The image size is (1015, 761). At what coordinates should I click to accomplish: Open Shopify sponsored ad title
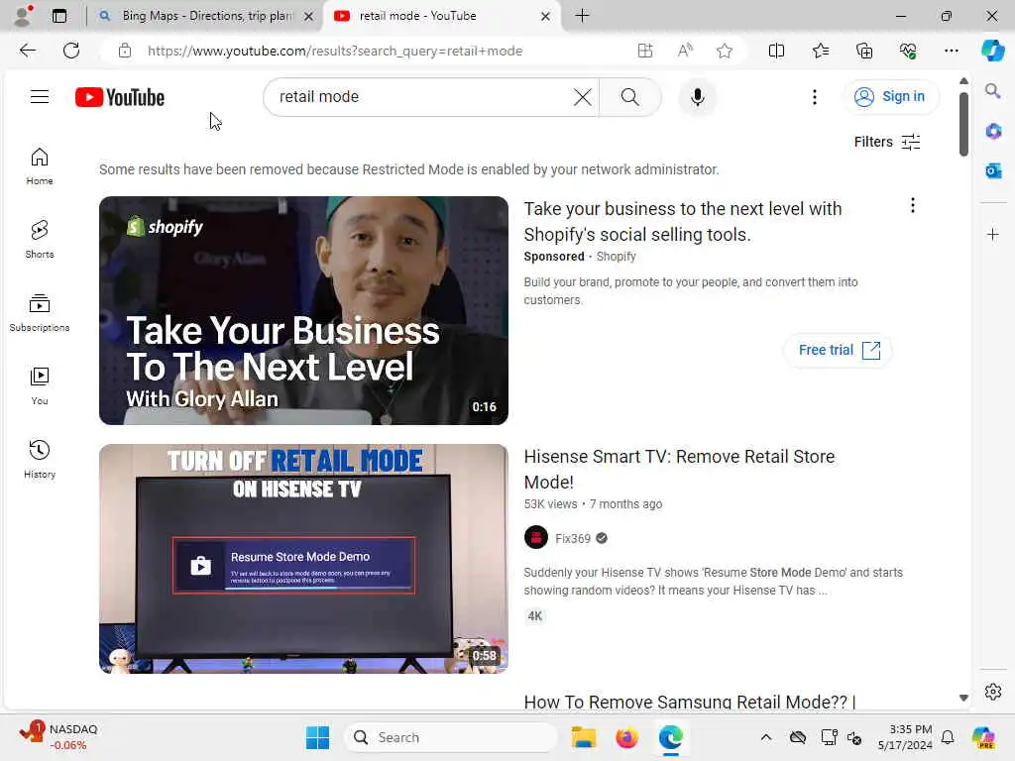click(x=682, y=221)
